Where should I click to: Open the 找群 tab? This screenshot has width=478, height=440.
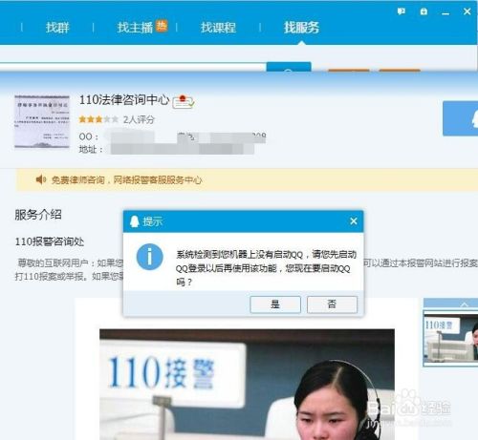click(57, 28)
